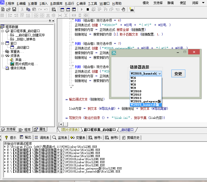Click the toolbar search magnifier icon
Screen dimensions: 207x182
[x=54, y=10]
